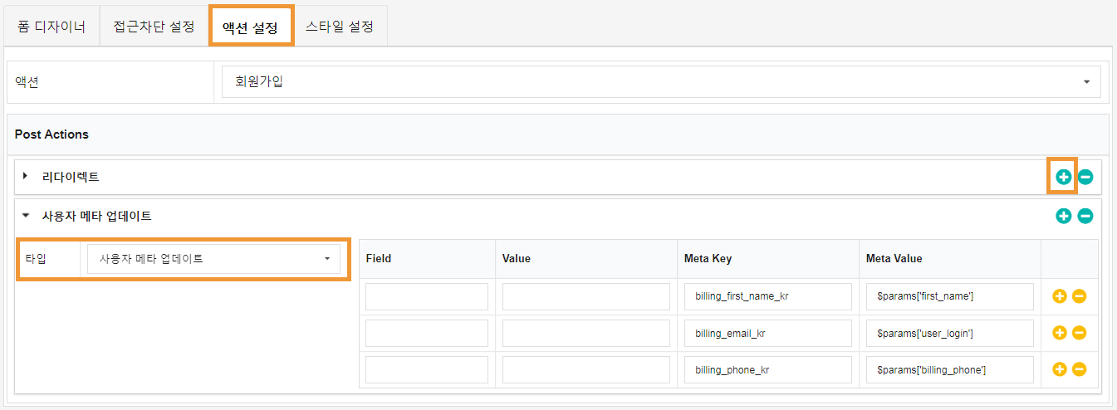This screenshot has height=410, width=1117.
Task: Open the 액션 dropdown showing 회원가입
Action: 661,81
